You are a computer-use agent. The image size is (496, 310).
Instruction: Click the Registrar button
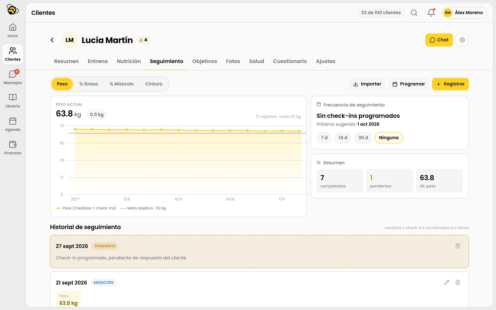[x=450, y=84]
